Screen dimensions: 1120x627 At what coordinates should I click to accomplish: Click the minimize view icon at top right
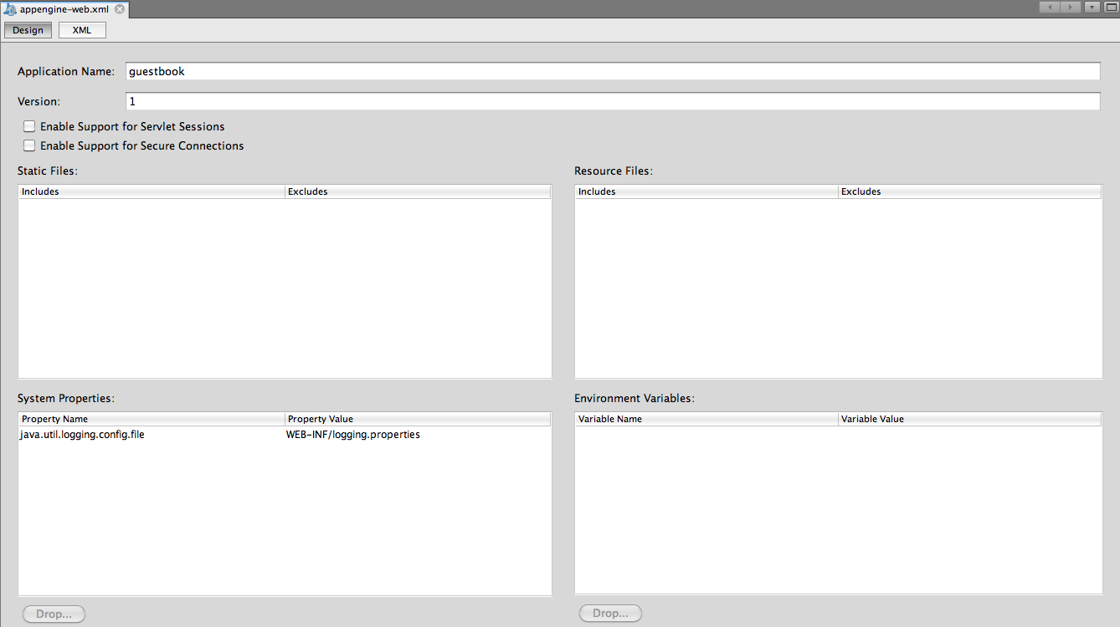click(1091, 7)
